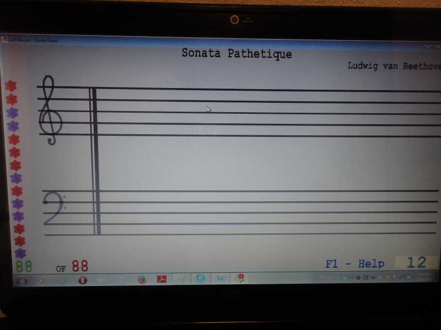This screenshot has width=441, height=330.
Task: Open Skype from the taskbar
Action: [201, 278]
